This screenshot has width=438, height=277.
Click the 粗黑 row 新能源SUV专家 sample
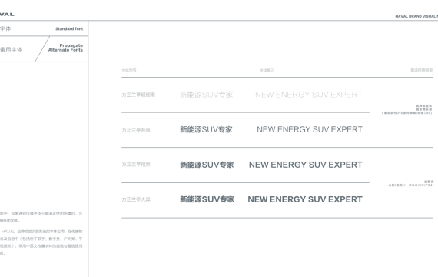pyautogui.click(x=207, y=165)
